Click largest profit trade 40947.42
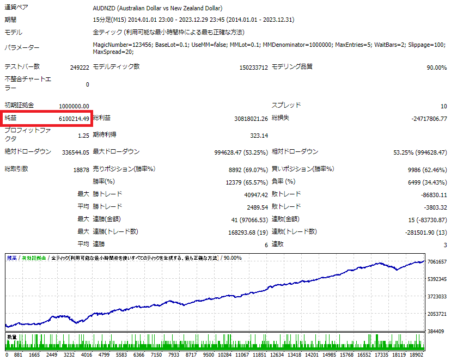This screenshot has height=361, width=451. pyautogui.click(x=256, y=195)
